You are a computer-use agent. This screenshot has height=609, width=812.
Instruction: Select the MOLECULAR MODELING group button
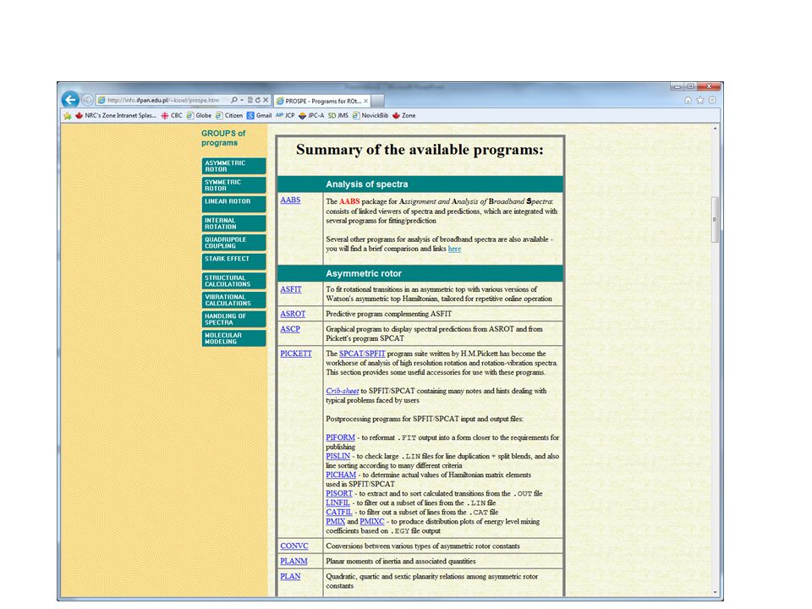[x=233, y=338]
